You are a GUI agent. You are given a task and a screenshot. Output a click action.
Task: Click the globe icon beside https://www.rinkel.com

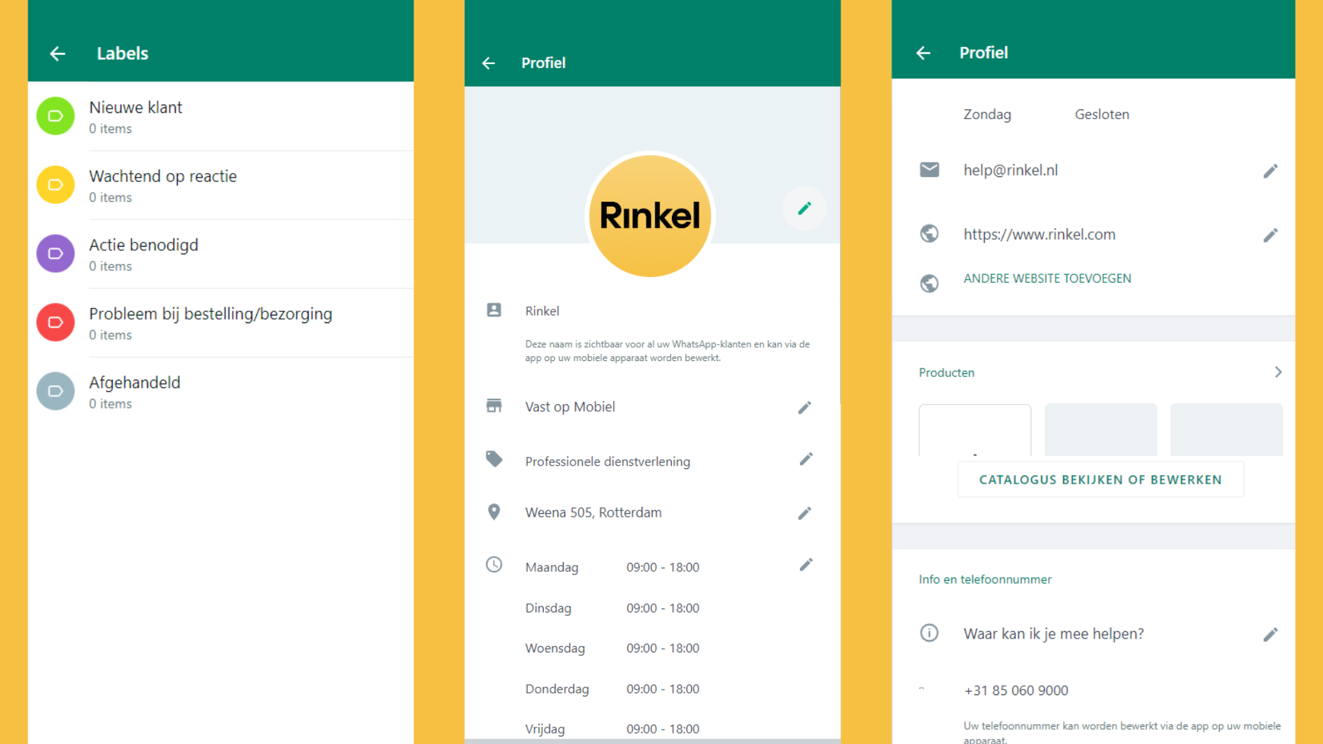tap(930, 234)
